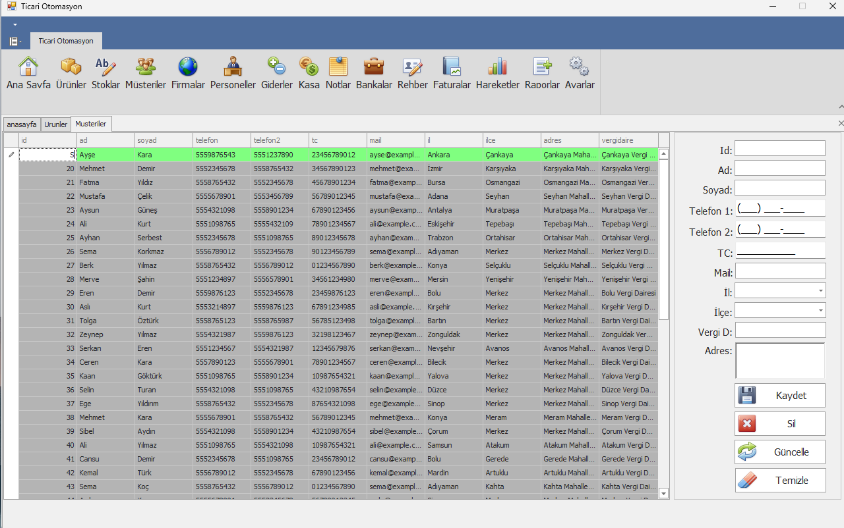844x528 pixels.
Task: Select the row with name Ayşe
Action: [338, 155]
